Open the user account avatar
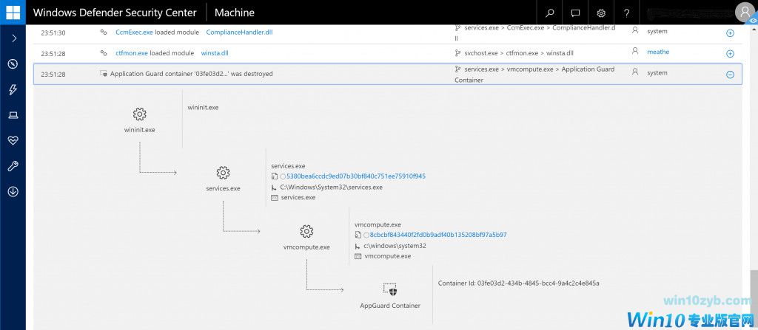The height and width of the screenshot is (330, 758). click(x=745, y=12)
